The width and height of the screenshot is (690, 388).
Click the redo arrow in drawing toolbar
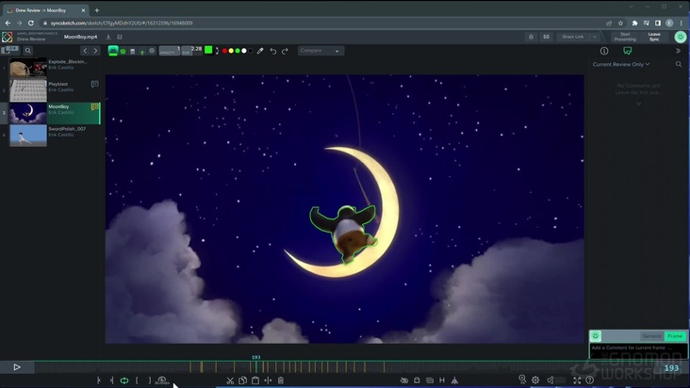pyautogui.click(x=284, y=51)
